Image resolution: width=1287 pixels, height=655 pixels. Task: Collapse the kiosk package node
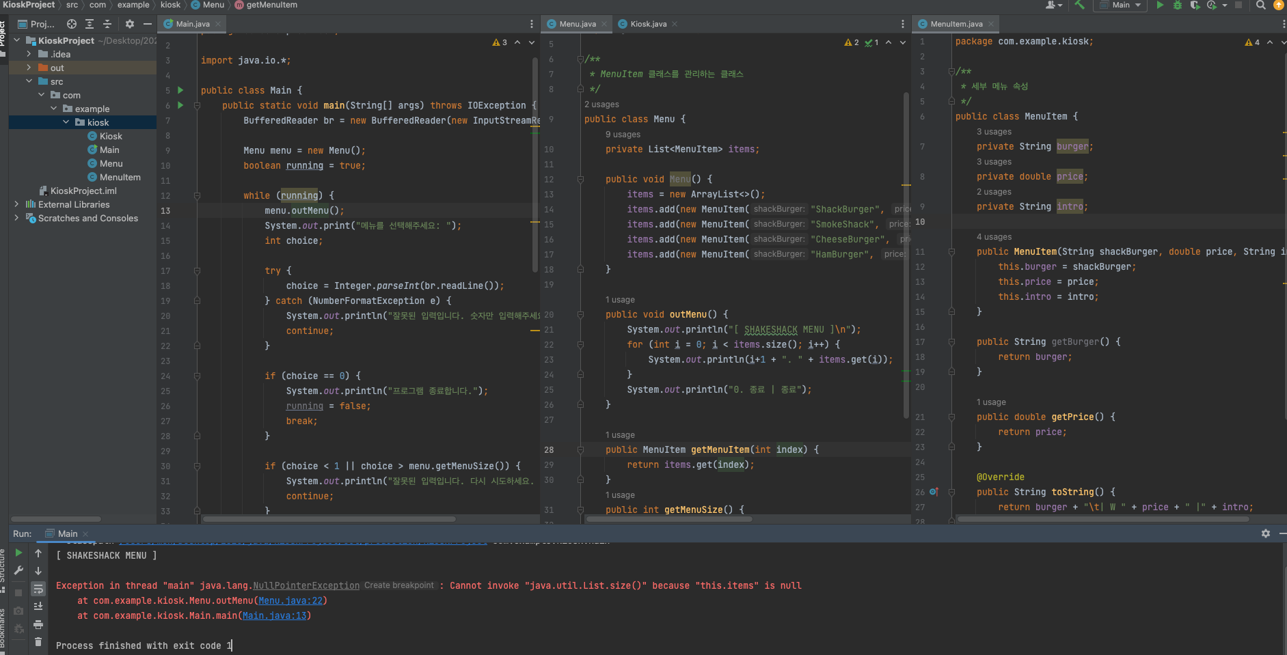click(x=66, y=122)
